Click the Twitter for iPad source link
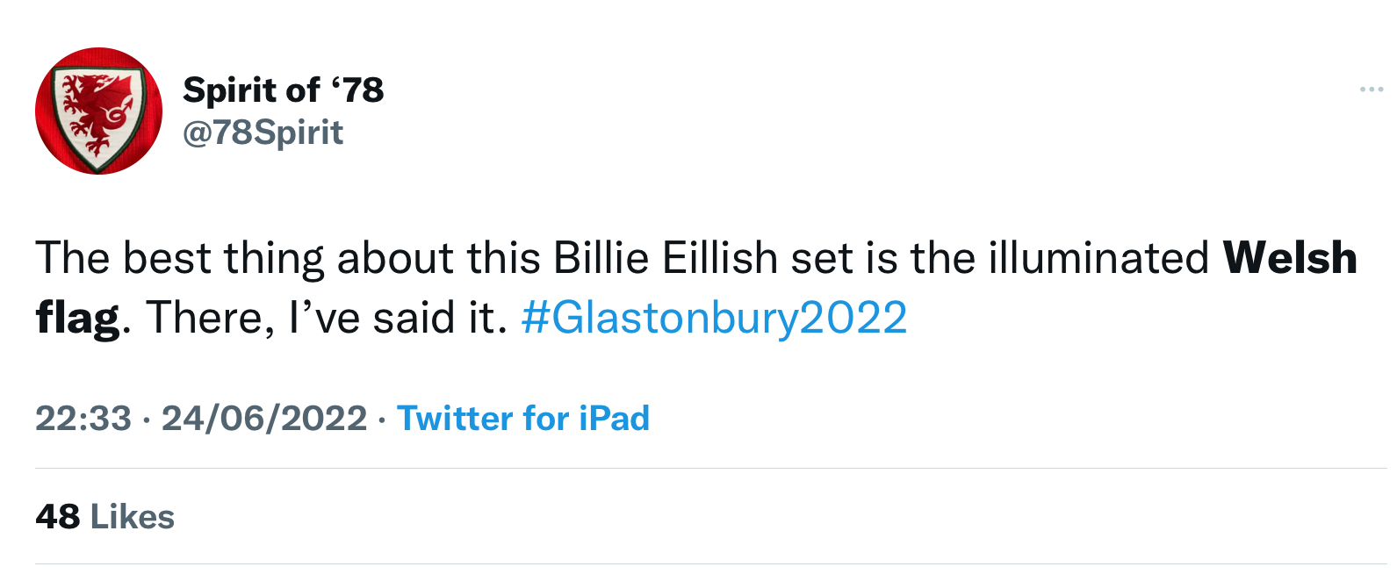Viewport: 1397px width, 574px height. coord(523,418)
